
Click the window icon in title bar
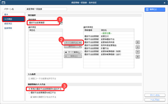click(3, 3)
